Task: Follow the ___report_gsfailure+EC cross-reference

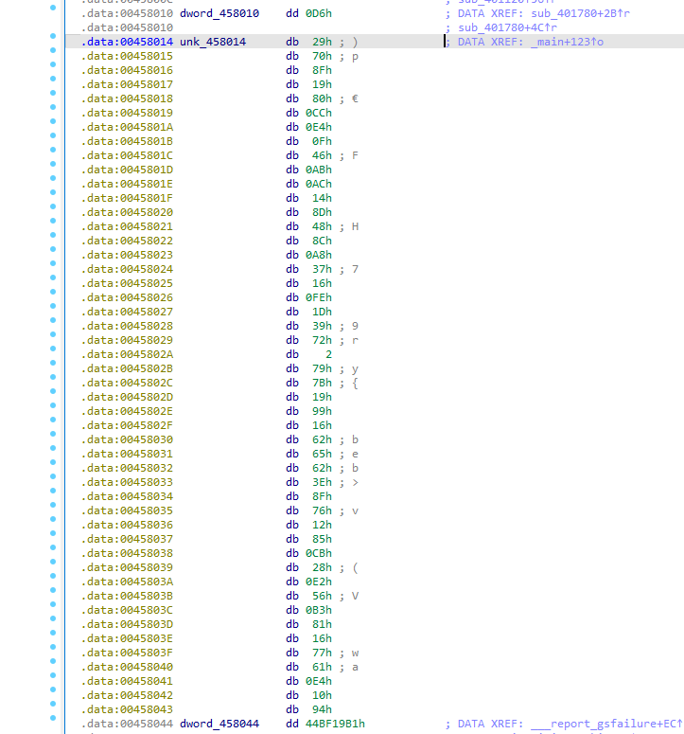Action: click(607, 724)
